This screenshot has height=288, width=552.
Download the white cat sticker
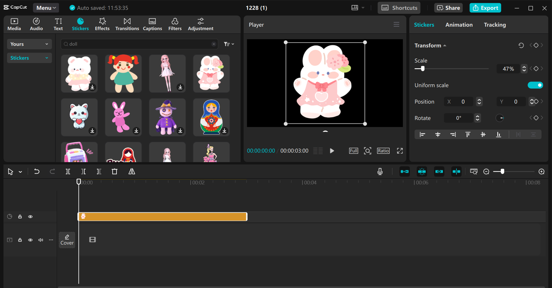pos(92,131)
